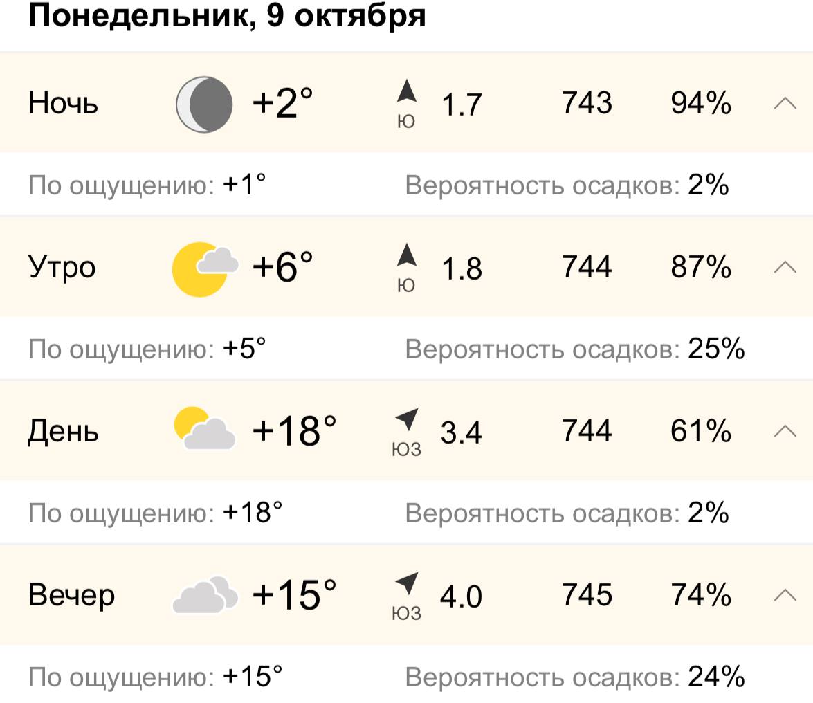The height and width of the screenshot is (703, 813).
Task: Click the south wind arrow in Утро row
Action: 407,255
